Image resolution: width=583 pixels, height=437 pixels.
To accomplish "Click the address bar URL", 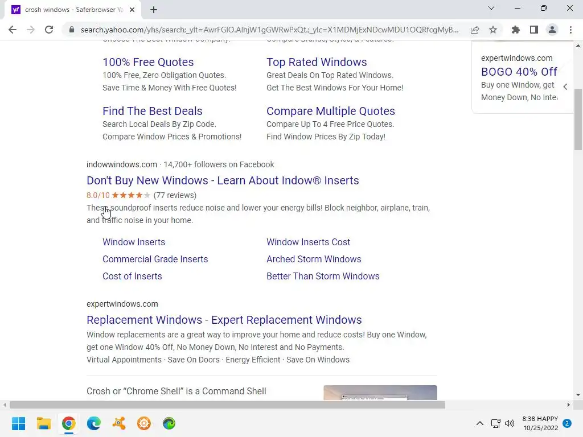I will (x=269, y=30).
